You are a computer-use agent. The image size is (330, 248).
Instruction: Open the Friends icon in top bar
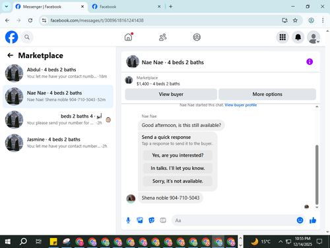pyautogui.click(x=162, y=37)
